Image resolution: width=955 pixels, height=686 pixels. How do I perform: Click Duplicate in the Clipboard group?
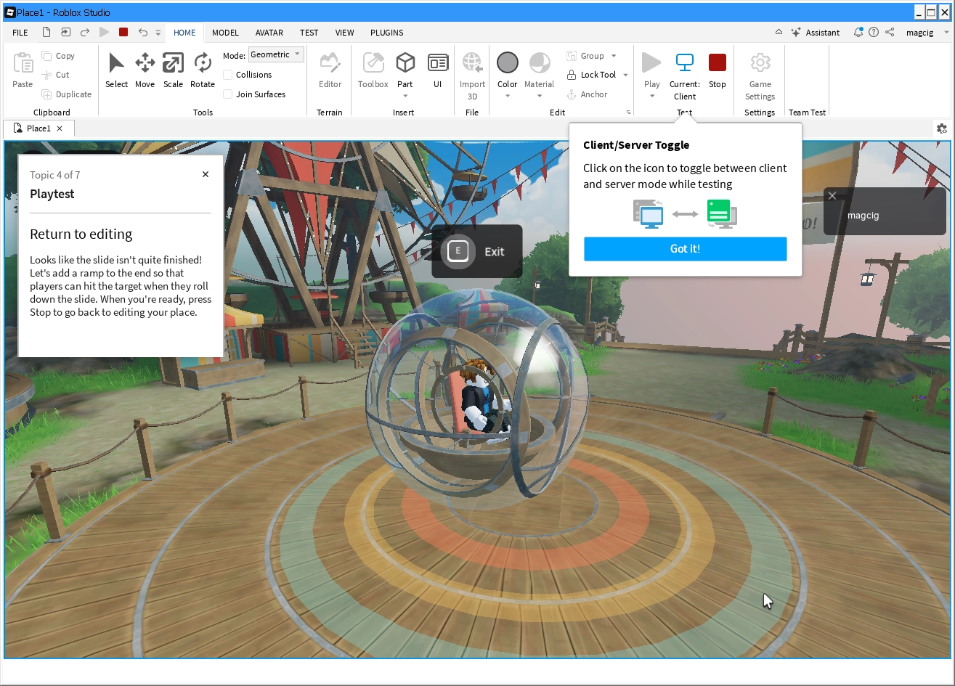point(67,94)
